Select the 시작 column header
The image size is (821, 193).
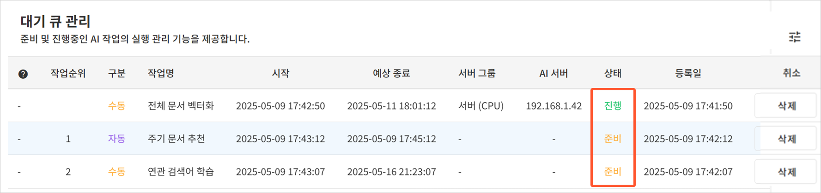point(280,73)
